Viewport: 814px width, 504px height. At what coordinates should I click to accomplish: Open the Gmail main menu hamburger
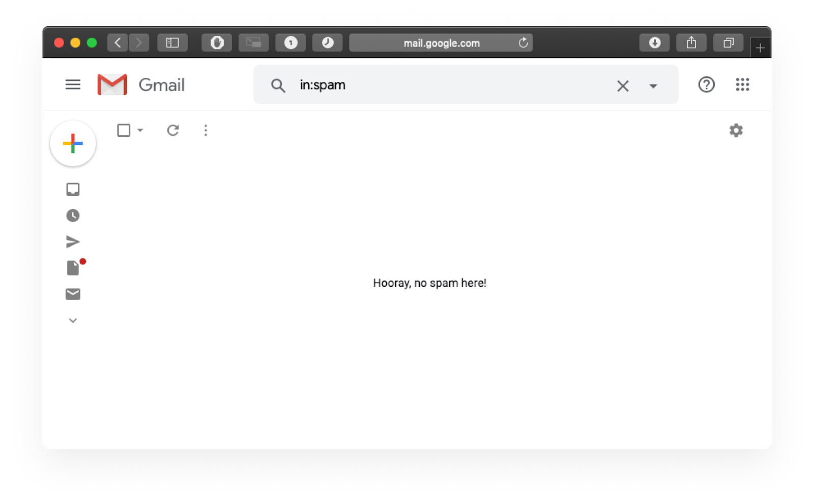click(73, 84)
